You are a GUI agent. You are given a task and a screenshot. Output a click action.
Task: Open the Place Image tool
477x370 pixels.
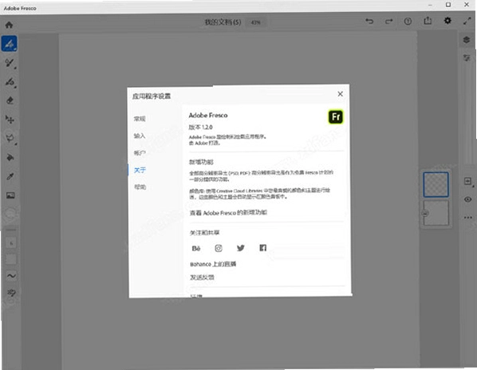click(10, 195)
